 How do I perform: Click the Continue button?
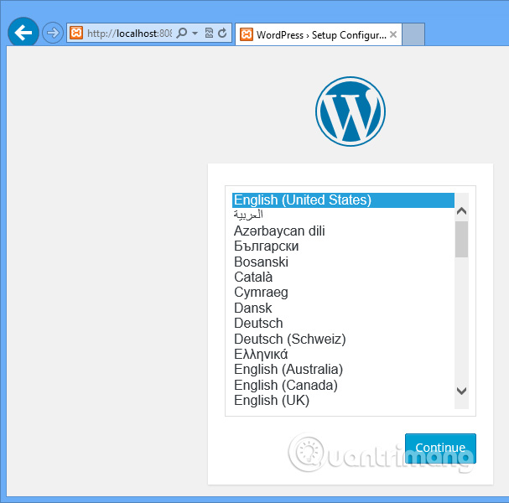click(x=440, y=449)
